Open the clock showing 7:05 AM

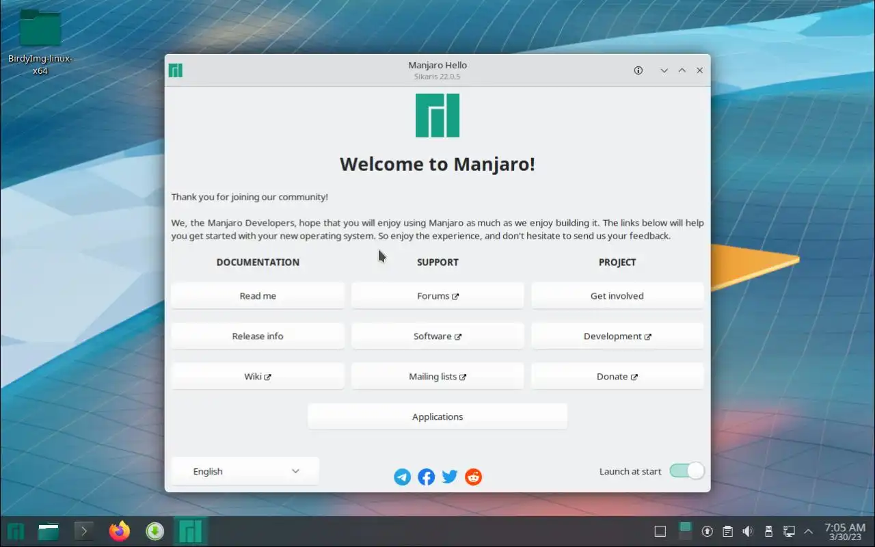tap(845, 531)
